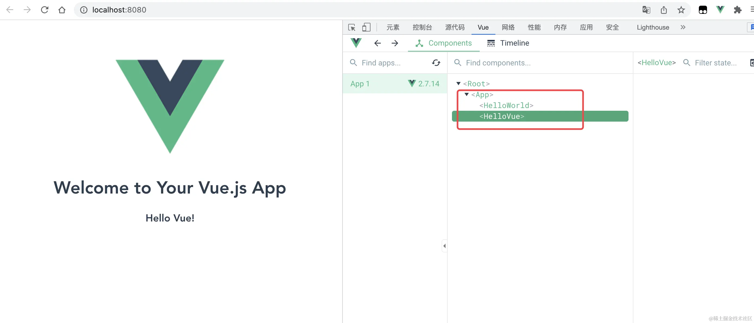Activate the inspect element picker

coord(351,27)
